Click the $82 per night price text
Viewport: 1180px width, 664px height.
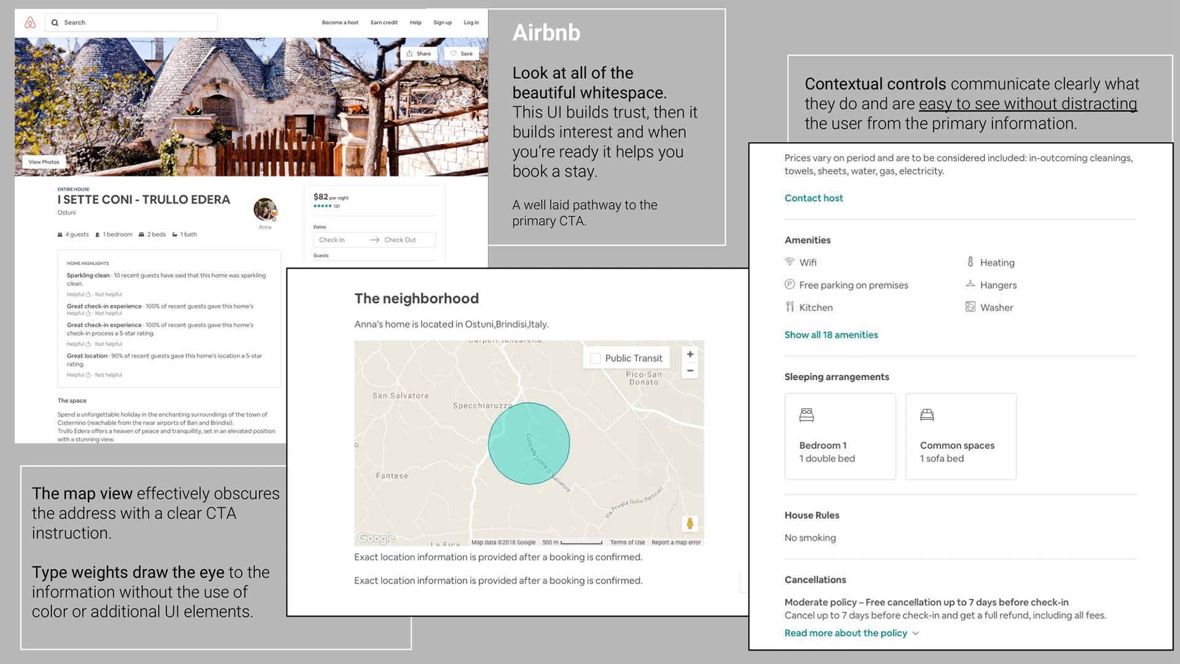331,197
